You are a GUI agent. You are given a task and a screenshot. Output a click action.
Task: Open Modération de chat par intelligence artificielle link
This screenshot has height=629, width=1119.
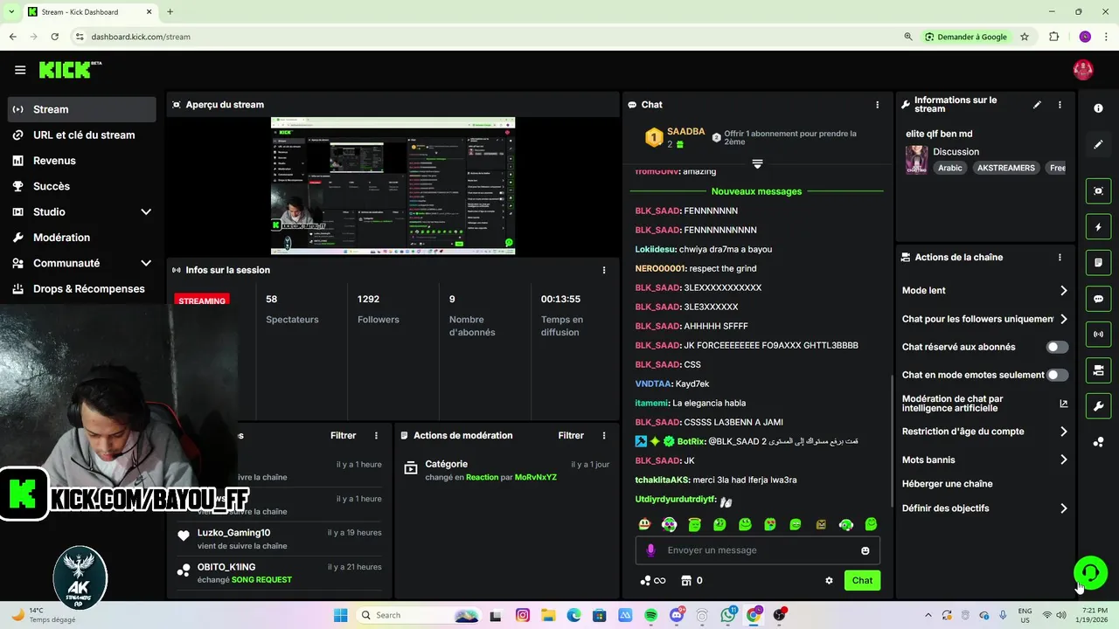point(984,403)
